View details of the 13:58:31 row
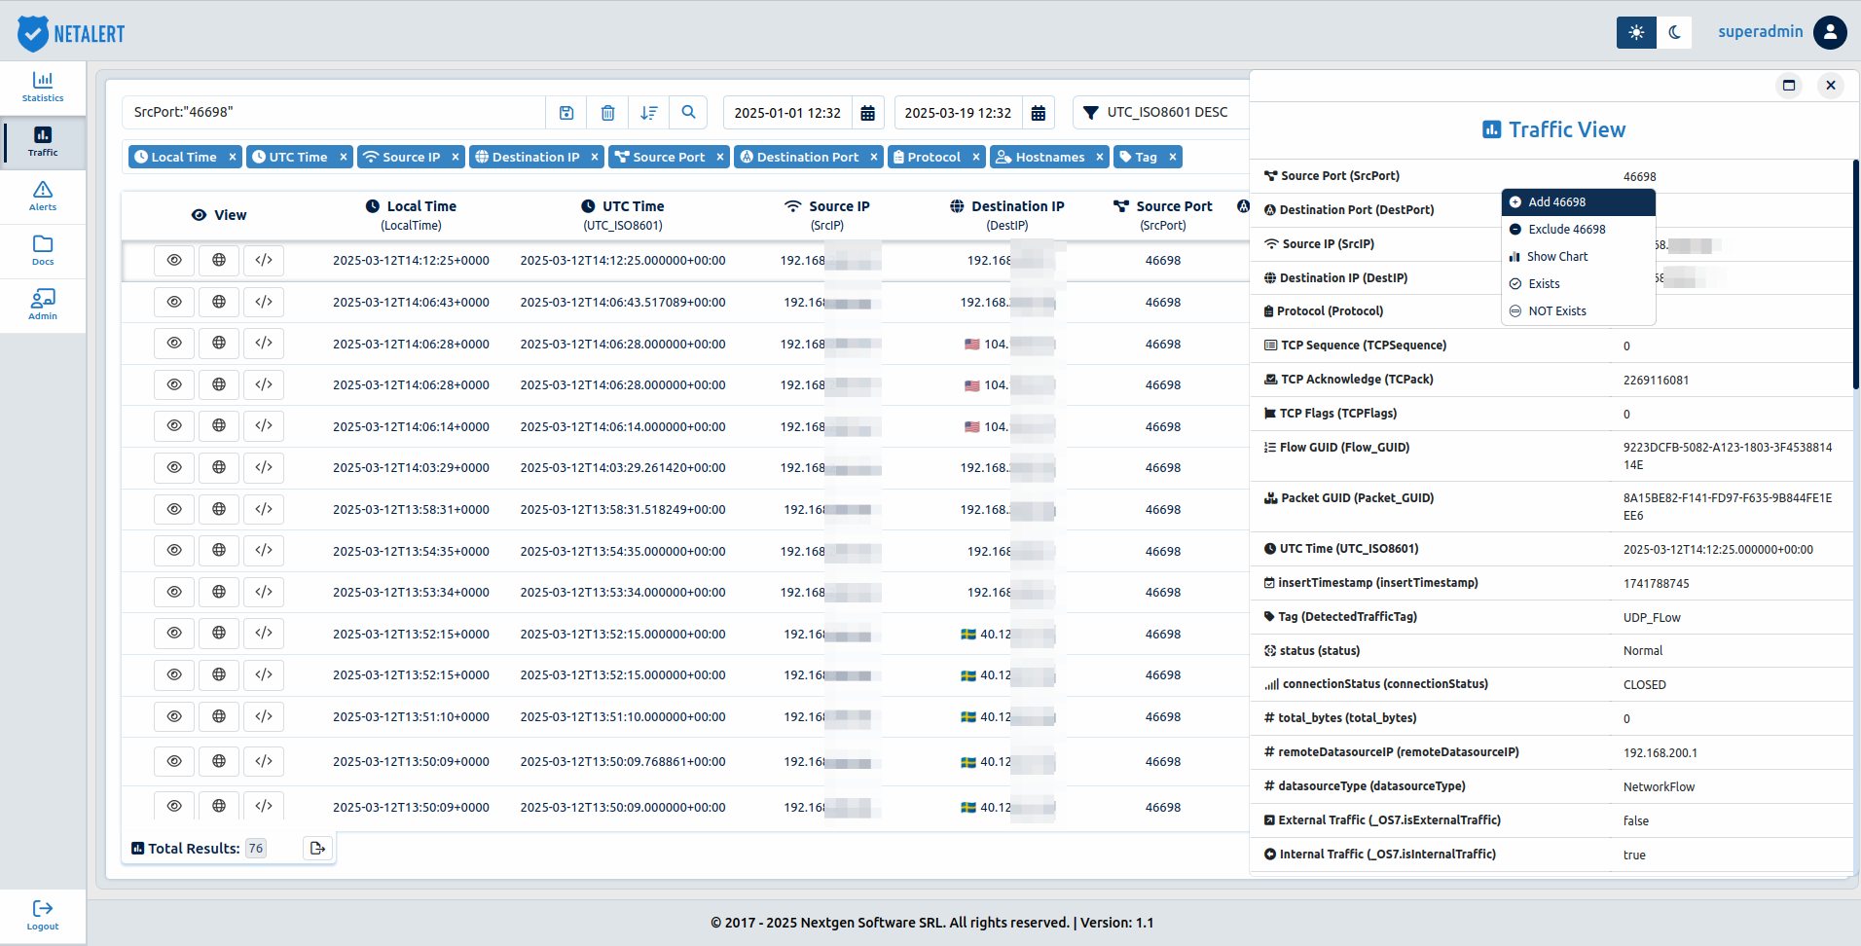This screenshot has height=946, width=1861. pyautogui.click(x=174, y=509)
